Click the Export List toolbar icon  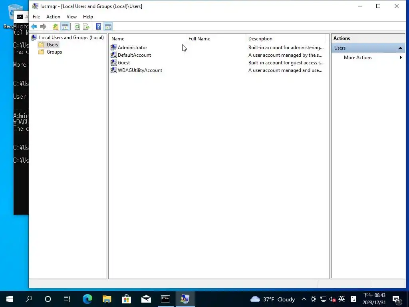click(86, 27)
